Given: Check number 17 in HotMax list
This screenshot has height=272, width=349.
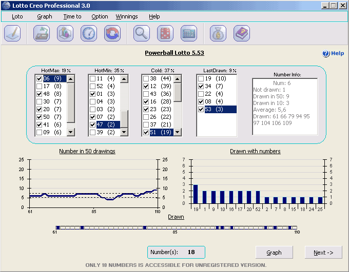Looking at the screenshot, I should (39, 86).
